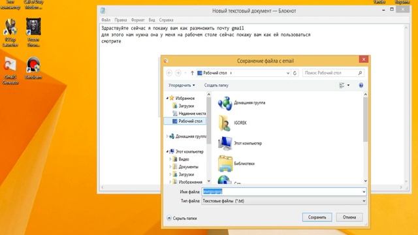Click the magnifier icon in the search box
This screenshot has height=235, width=418.
[360, 72]
